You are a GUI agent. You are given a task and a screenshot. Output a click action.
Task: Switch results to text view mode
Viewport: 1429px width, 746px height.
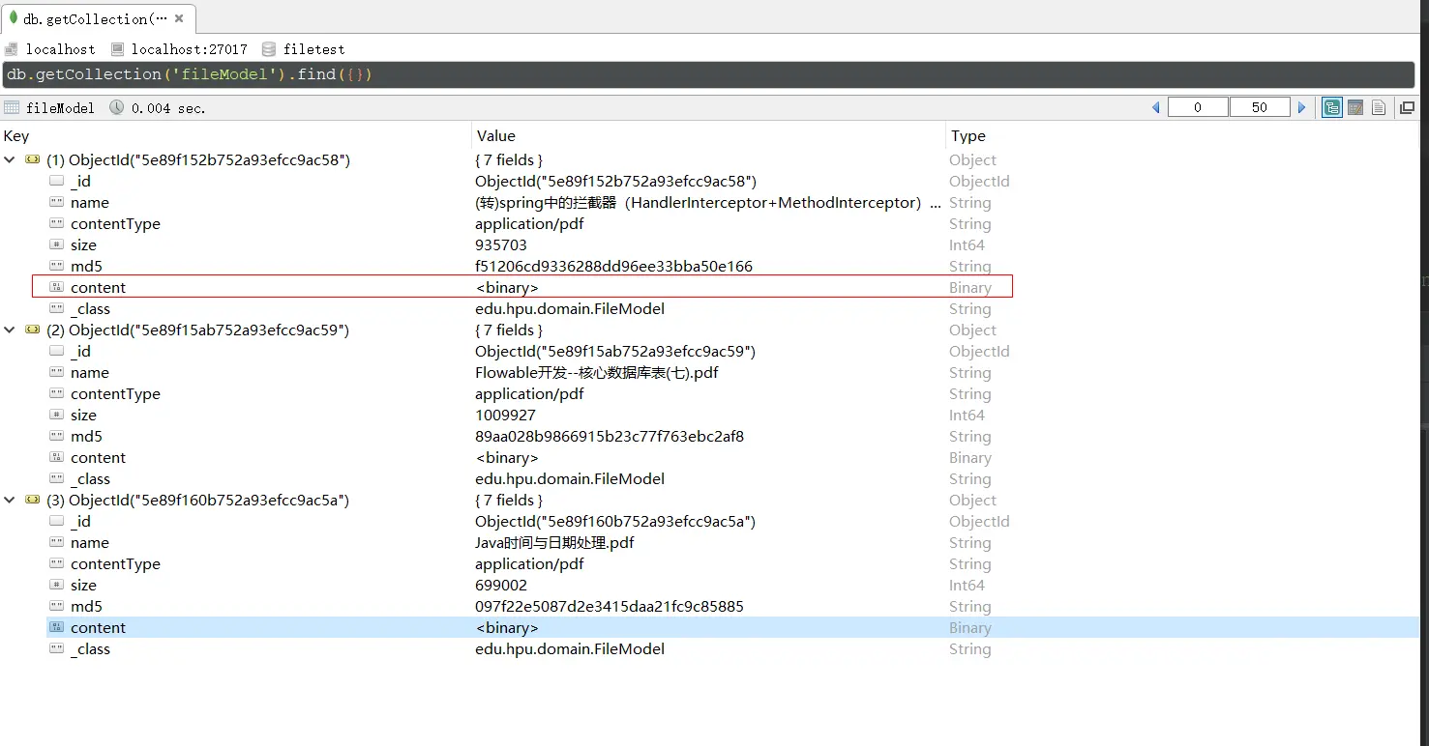coord(1379,107)
